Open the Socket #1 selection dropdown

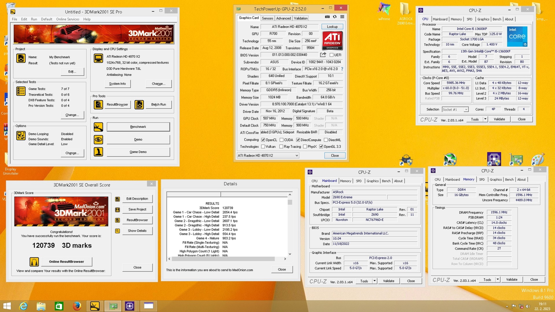[455, 109]
